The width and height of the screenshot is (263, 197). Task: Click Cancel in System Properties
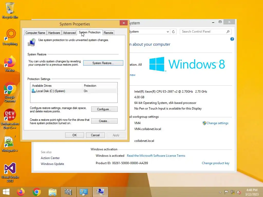95,135
